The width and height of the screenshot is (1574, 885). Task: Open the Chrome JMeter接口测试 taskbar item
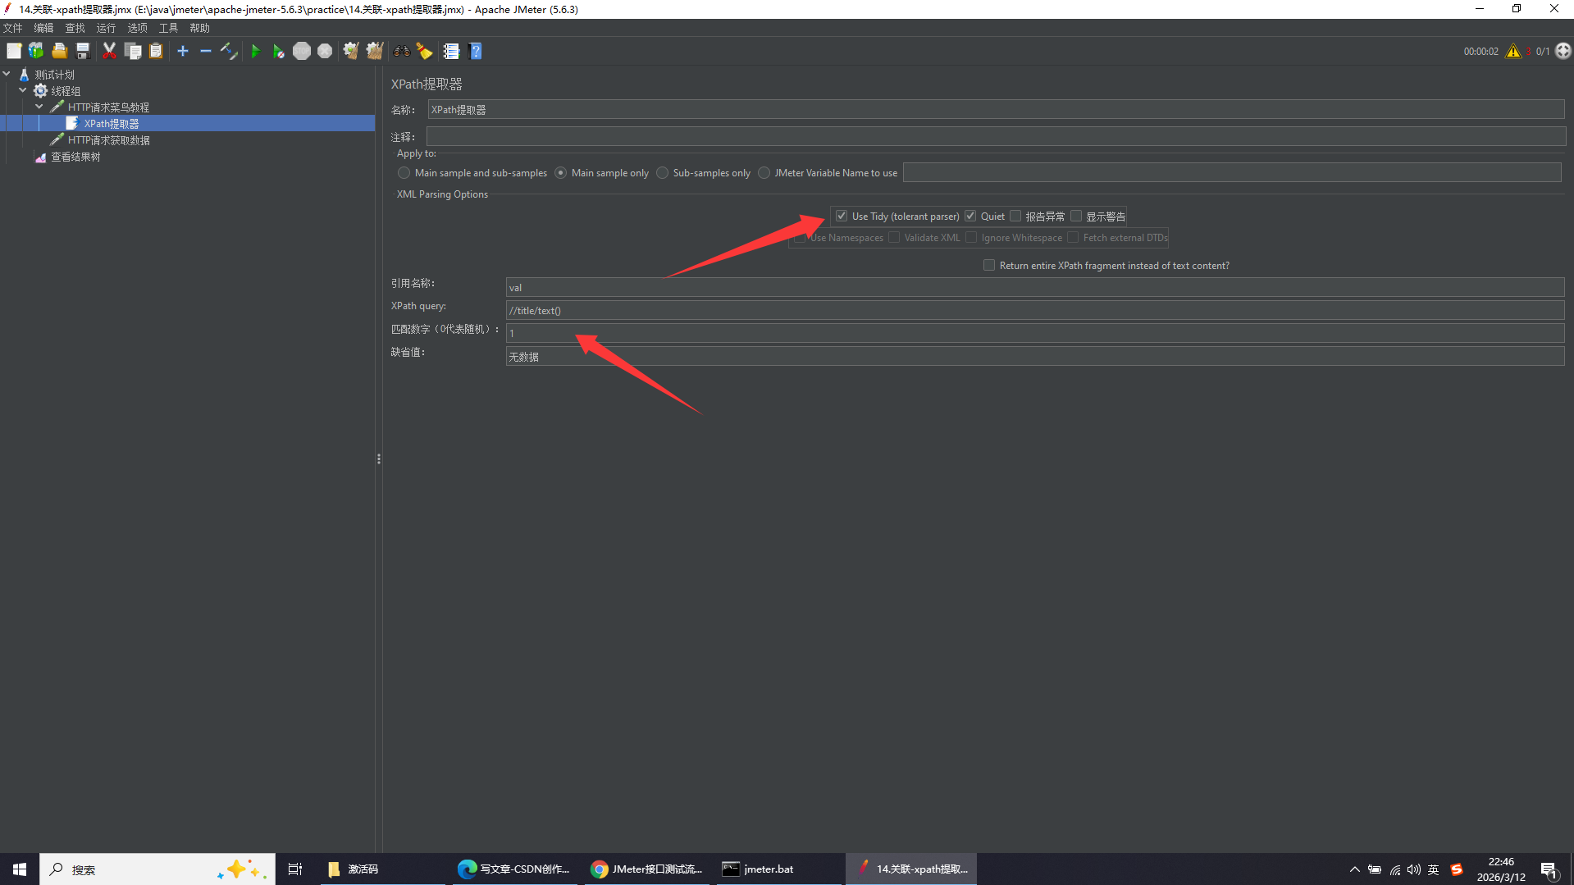click(647, 869)
